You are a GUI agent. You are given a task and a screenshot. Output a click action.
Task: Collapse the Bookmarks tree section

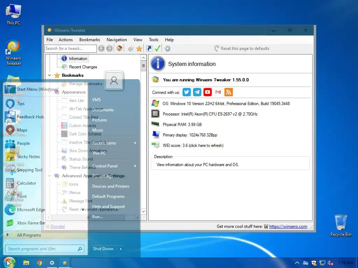click(x=49, y=75)
